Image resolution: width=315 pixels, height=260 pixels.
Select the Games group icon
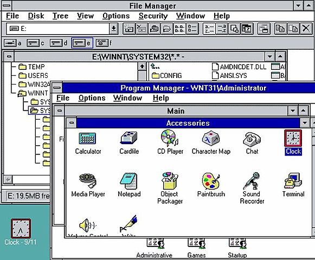[196, 243]
